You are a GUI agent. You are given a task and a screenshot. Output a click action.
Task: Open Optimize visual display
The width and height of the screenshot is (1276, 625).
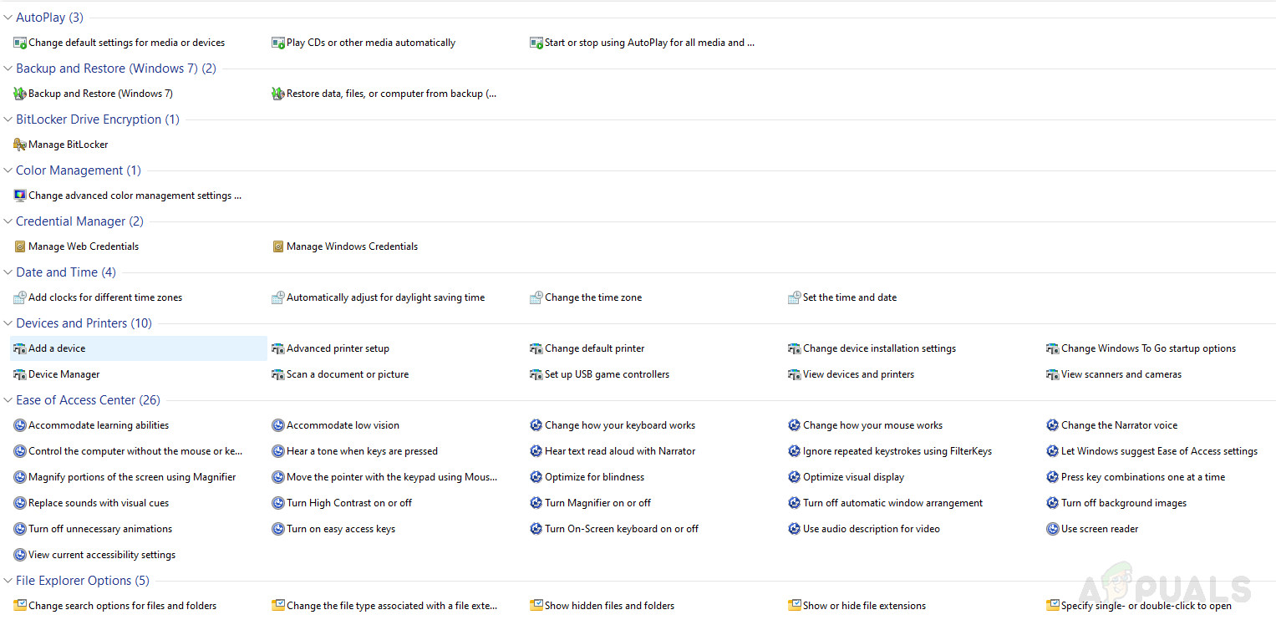[x=853, y=477]
